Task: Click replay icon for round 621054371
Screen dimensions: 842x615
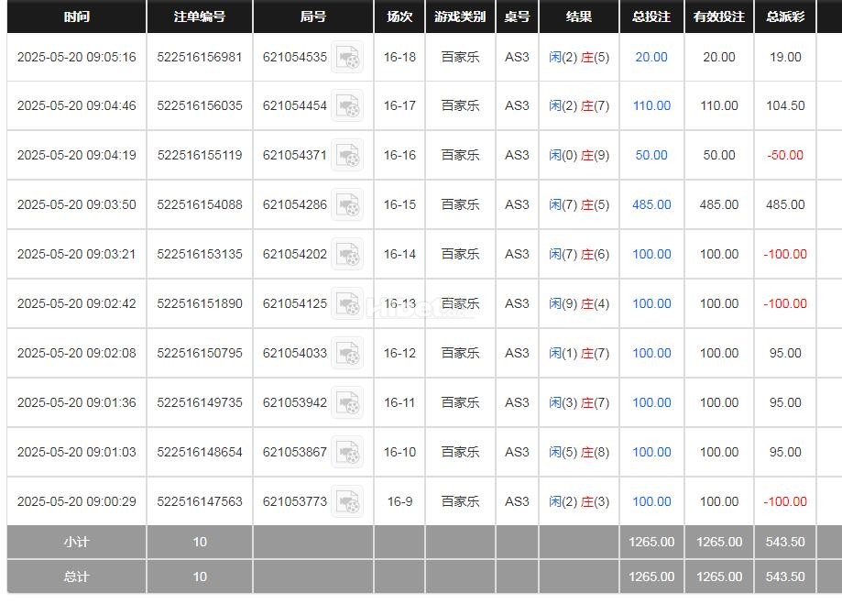Action: coord(347,156)
